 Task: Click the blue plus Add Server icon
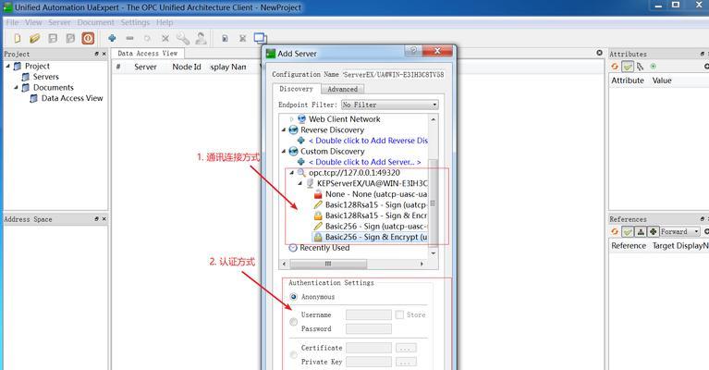tap(112, 38)
